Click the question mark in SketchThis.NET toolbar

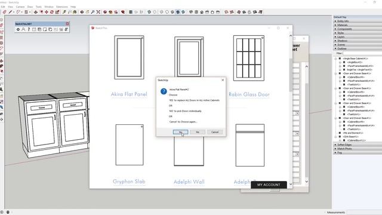(29, 29)
